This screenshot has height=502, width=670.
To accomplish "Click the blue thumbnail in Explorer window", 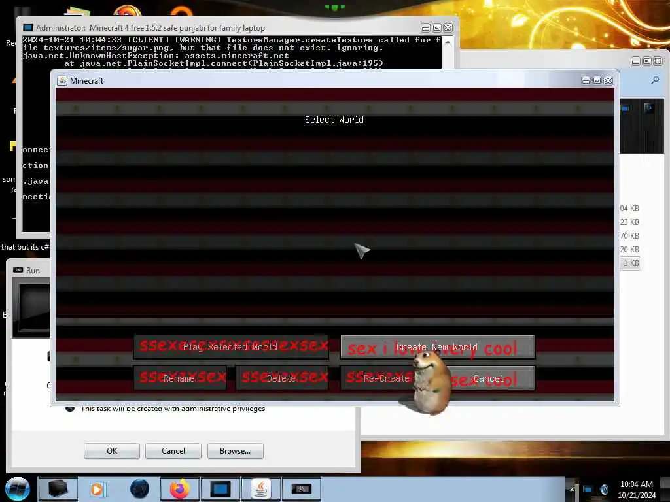I will [626, 109].
